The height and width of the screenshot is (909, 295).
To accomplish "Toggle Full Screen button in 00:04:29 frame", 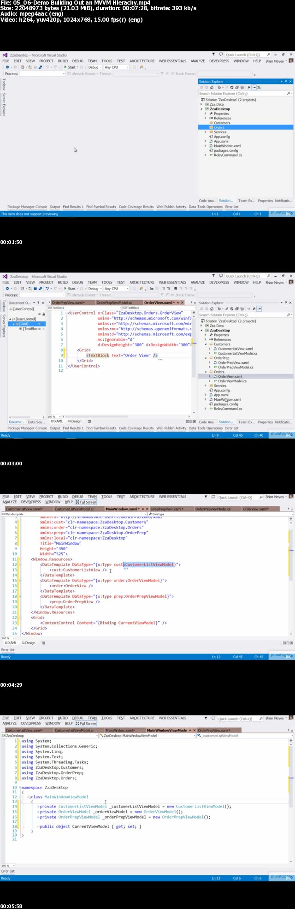I will (86, 502).
